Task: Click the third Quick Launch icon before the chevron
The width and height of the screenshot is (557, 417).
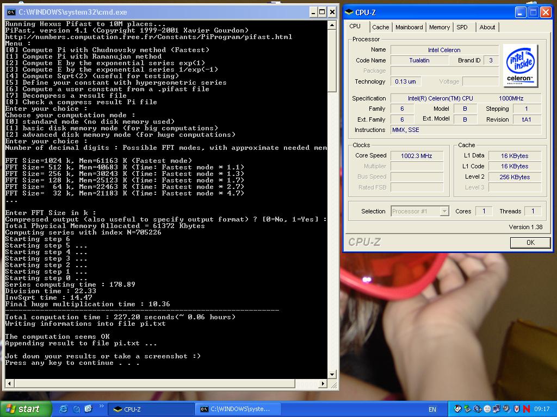Action: (x=88, y=409)
